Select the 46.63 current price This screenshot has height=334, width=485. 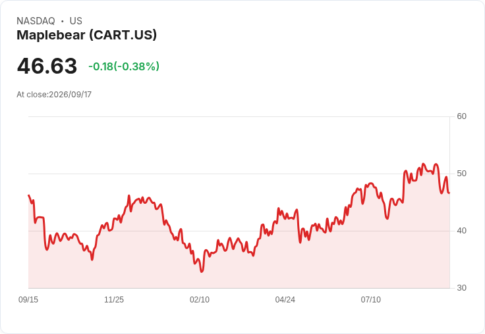tap(47, 66)
